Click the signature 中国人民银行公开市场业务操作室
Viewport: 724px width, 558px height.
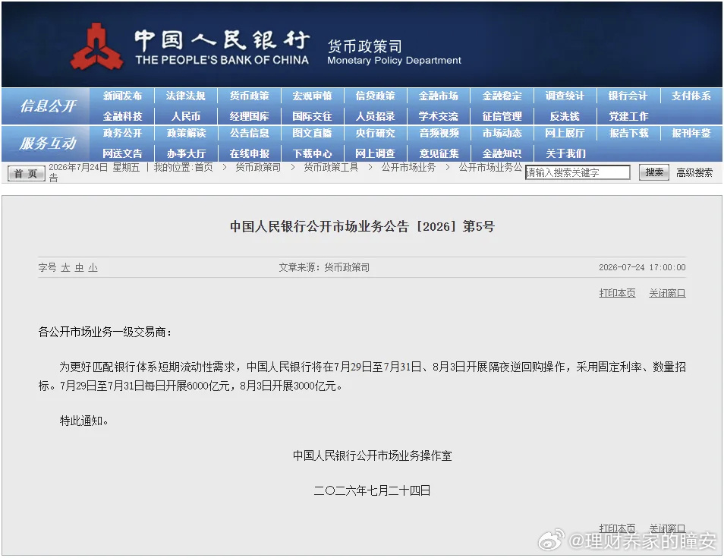372,456
